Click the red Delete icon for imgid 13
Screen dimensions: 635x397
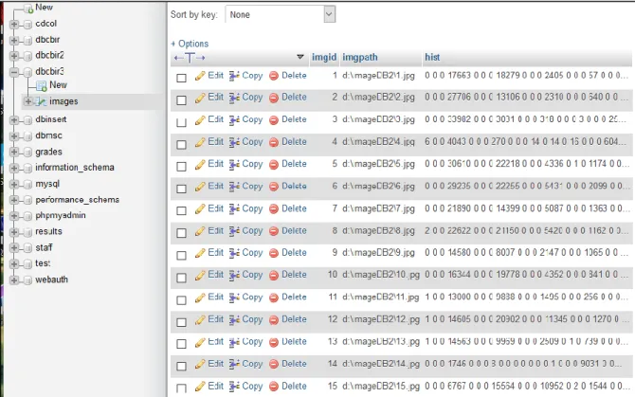click(x=274, y=342)
